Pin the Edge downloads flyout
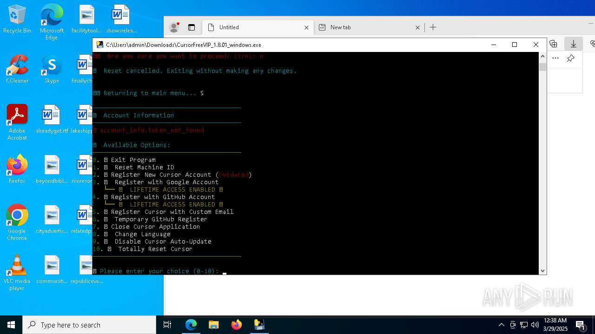The image size is (595, 334). [x=570, y=58]
